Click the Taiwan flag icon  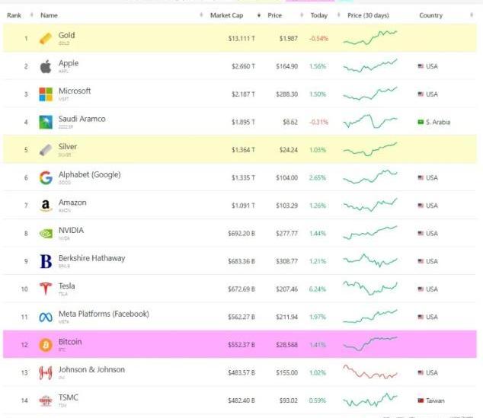[421, 400]
